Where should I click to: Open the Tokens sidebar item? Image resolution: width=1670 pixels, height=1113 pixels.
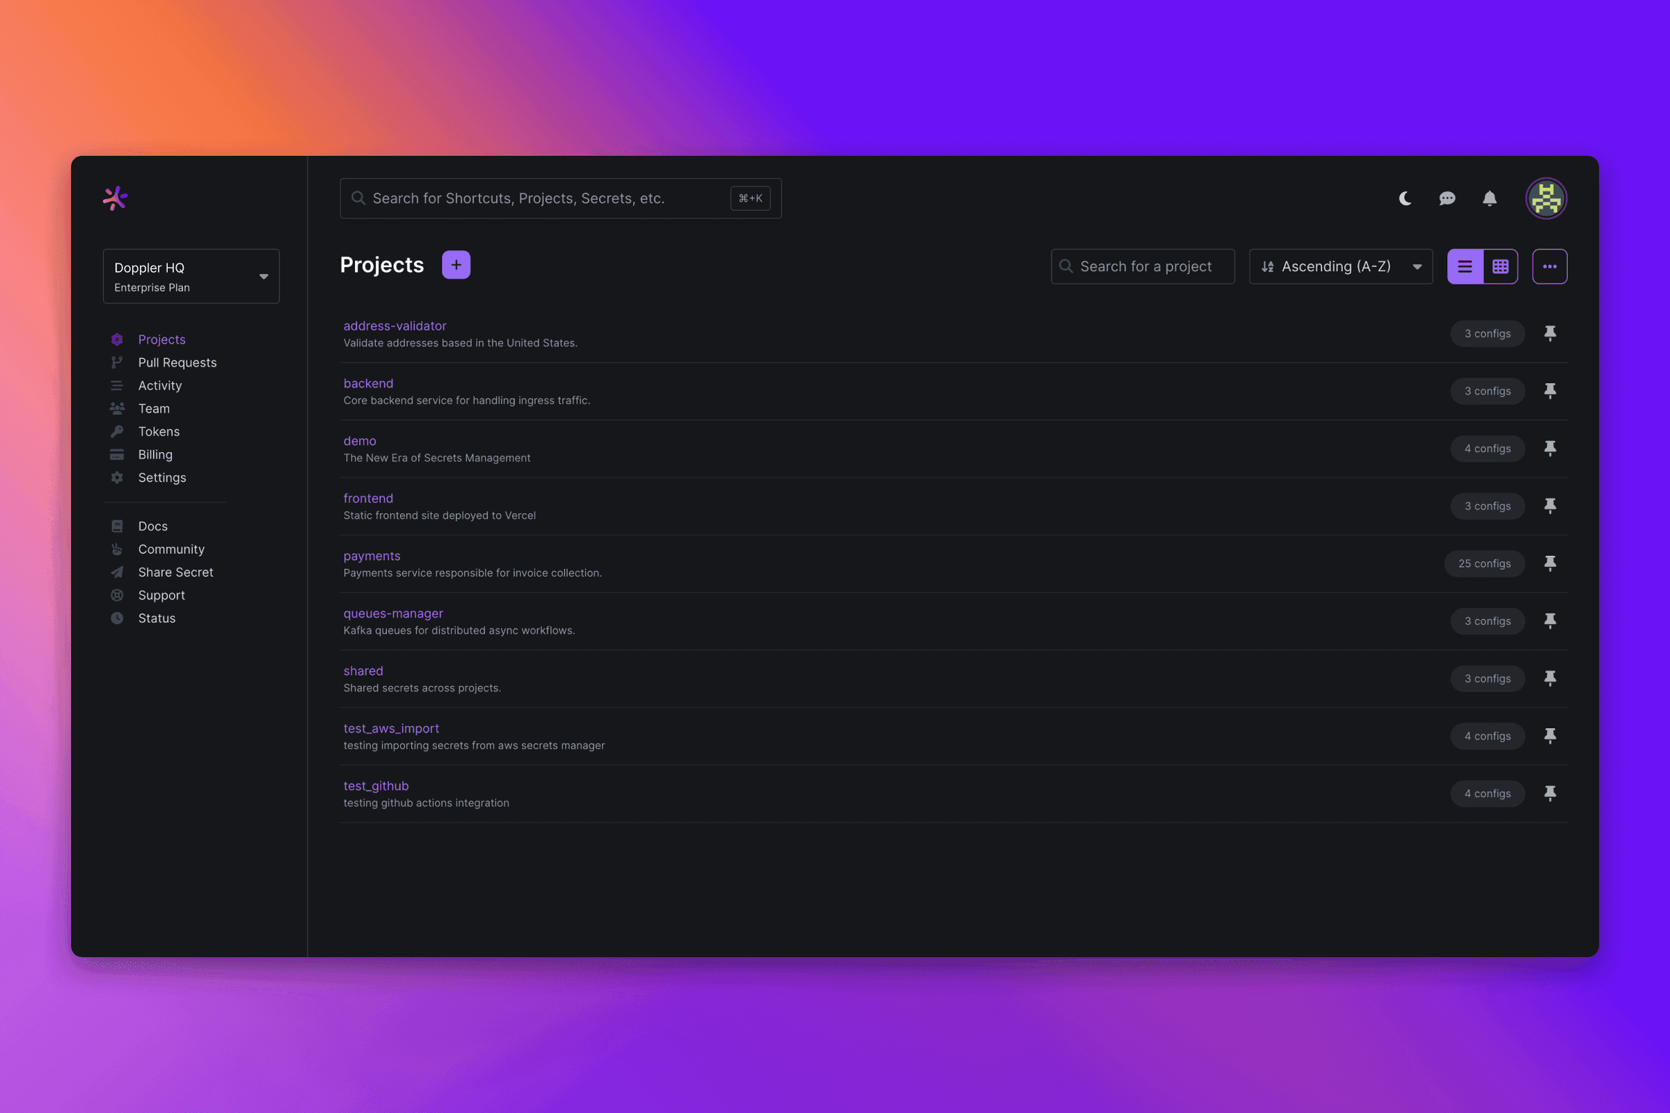(x=159, y=431)
